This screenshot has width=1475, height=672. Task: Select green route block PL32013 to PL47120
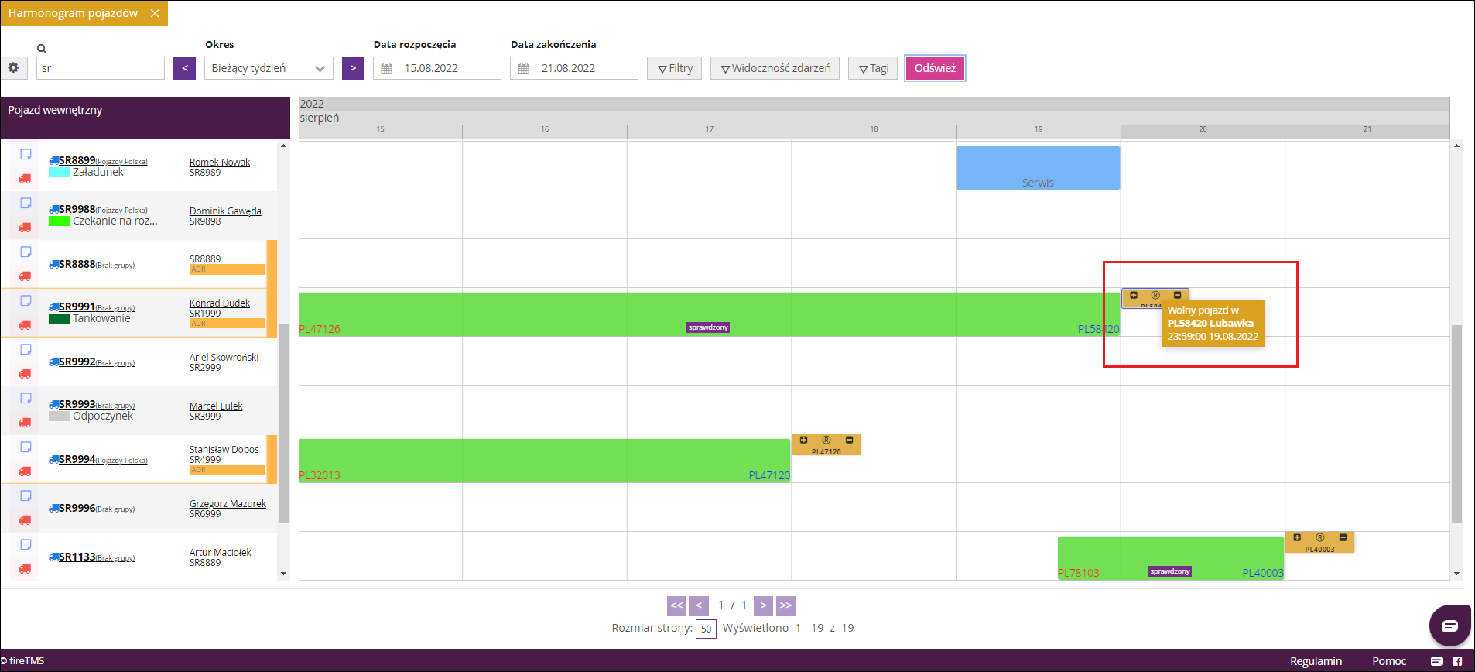coord(544,461)
